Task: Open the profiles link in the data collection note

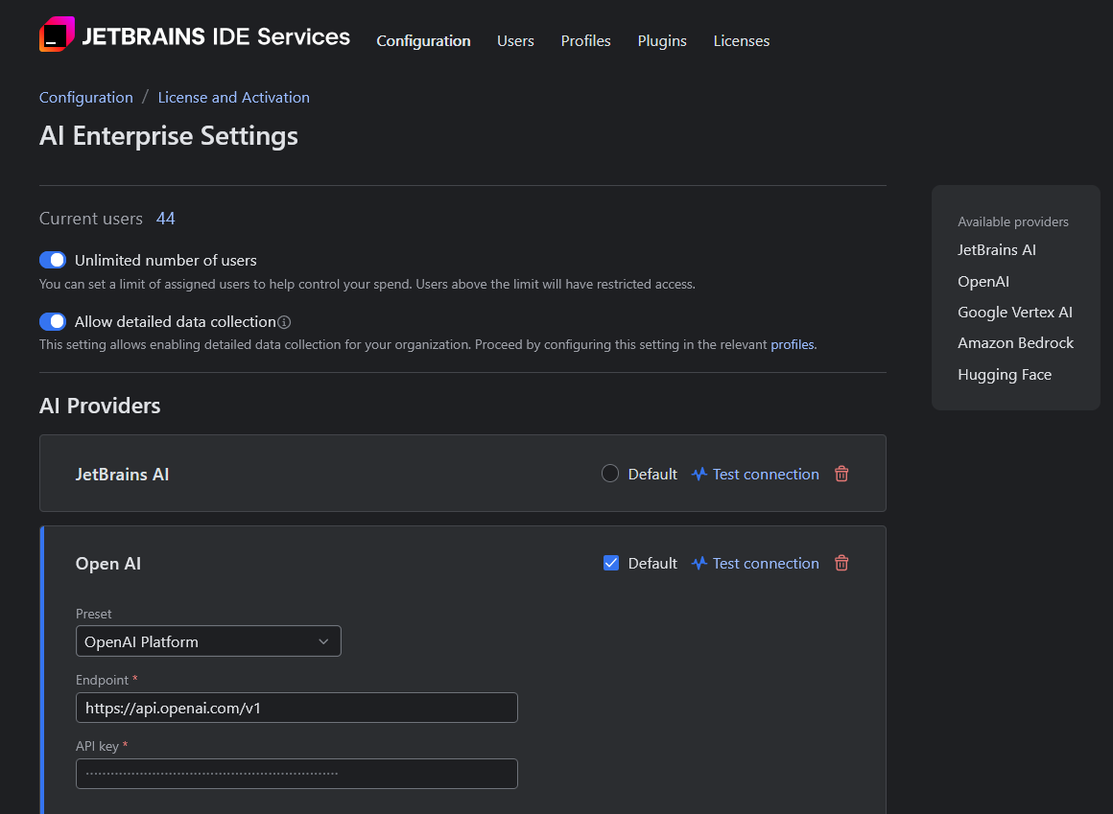Action: [792, 344]
